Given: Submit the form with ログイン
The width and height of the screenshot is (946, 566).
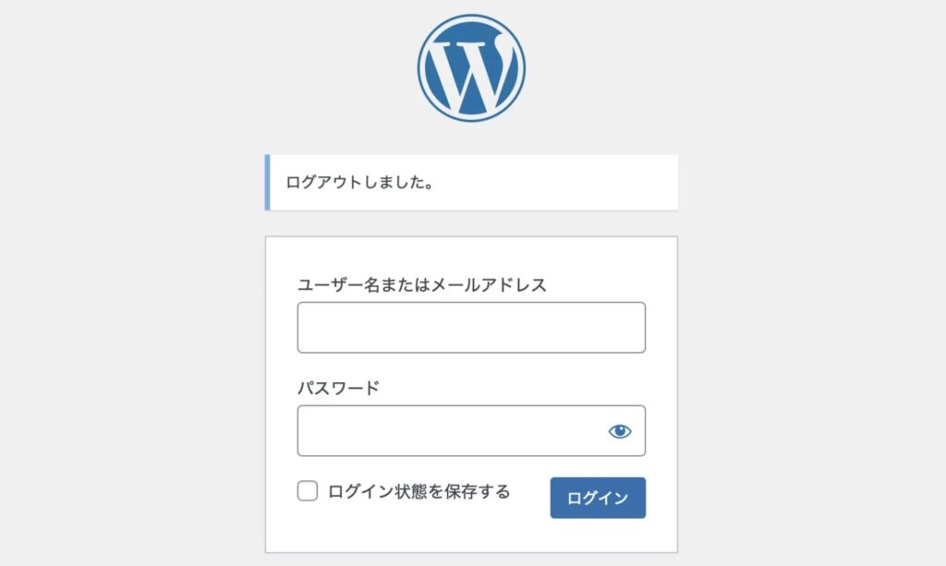Looking at the screenshot, I should pos(598,499).
